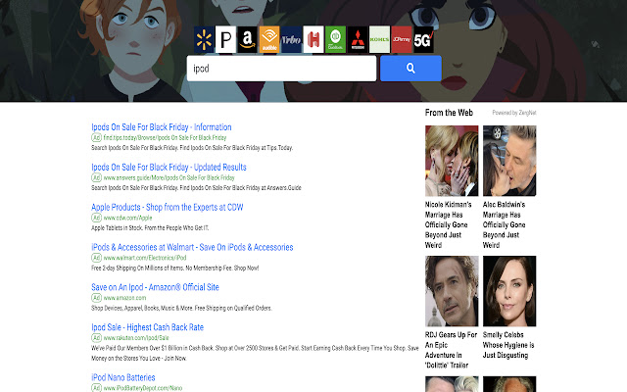
Task: Click the www.rakuten.com/Ipod/Sale URL
Action: pos(136,337)
